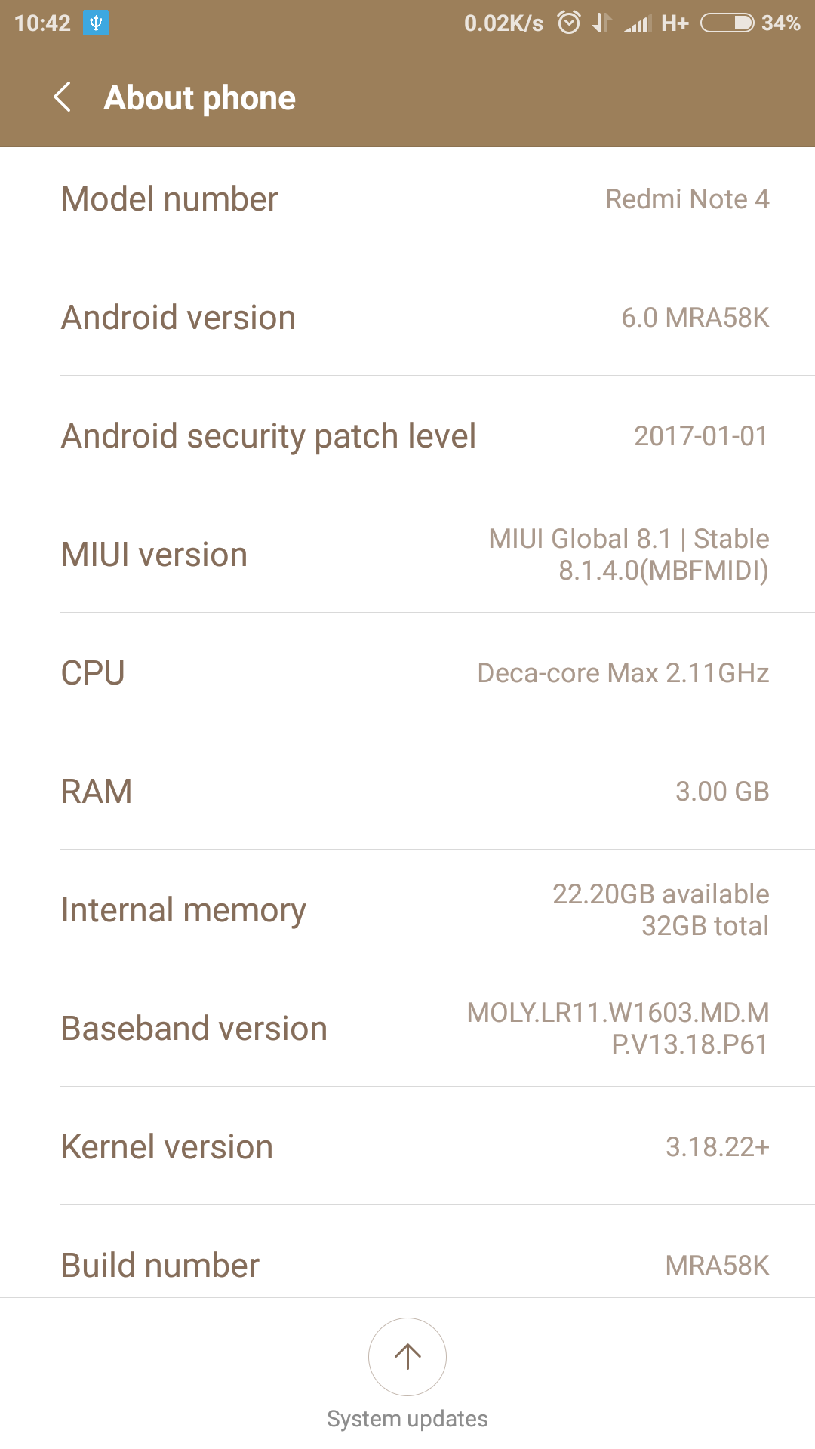Tap the back arrow icon

coord(63,97)
